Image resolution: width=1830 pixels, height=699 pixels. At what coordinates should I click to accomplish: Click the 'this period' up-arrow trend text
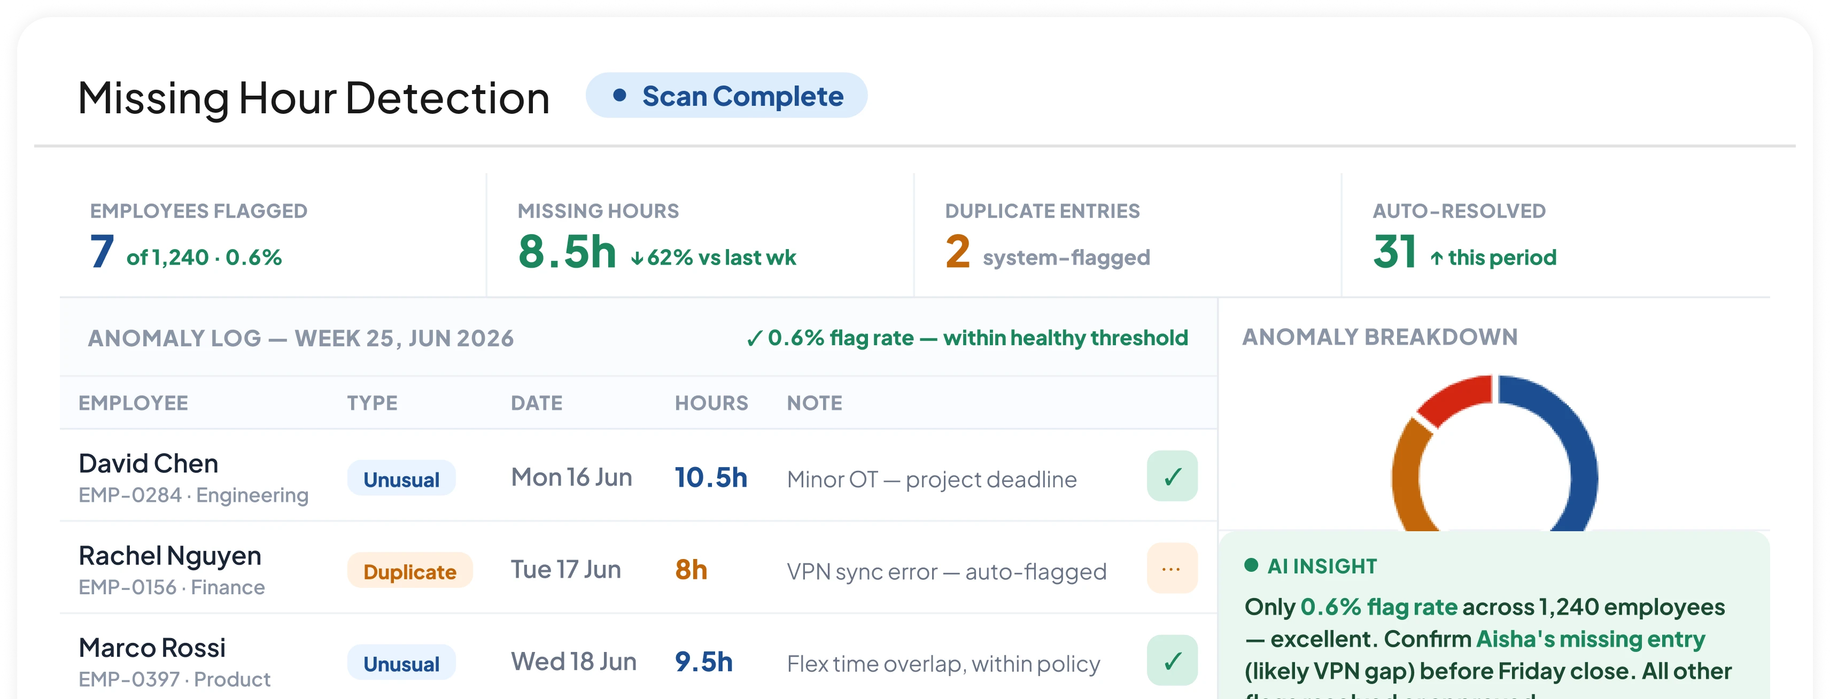(x=1493, y=257)
